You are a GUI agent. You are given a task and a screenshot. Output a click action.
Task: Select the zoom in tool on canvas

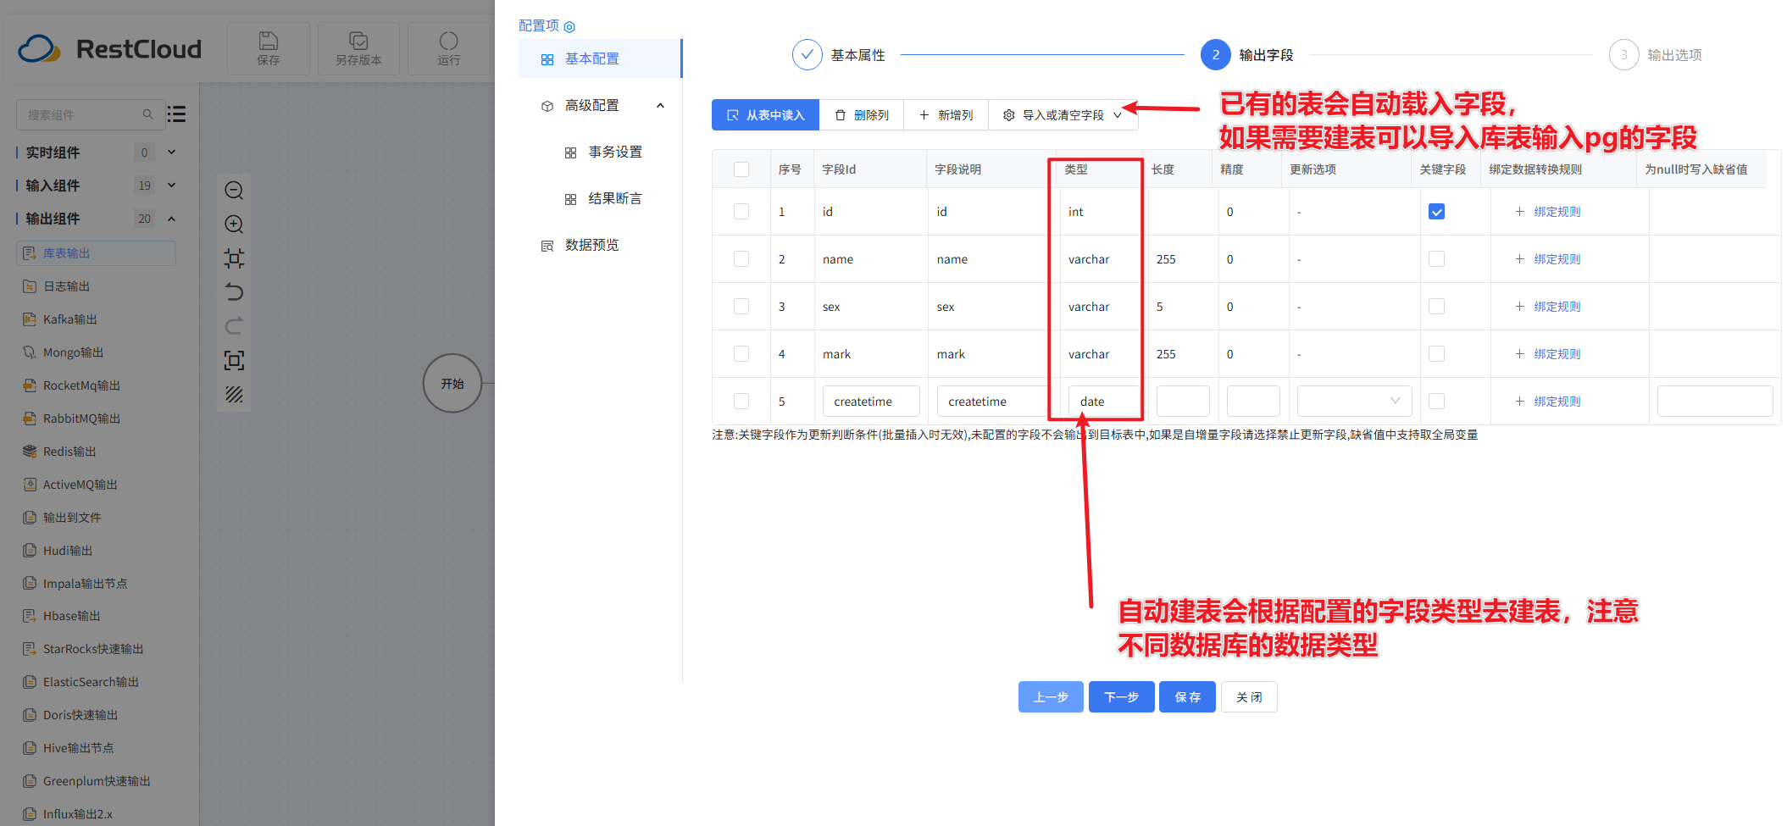click(234, 224)
